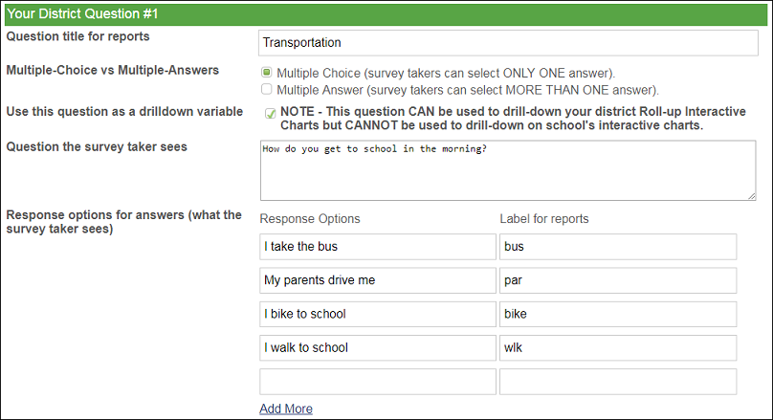Grab the text area resize handle

pos(751,196)
